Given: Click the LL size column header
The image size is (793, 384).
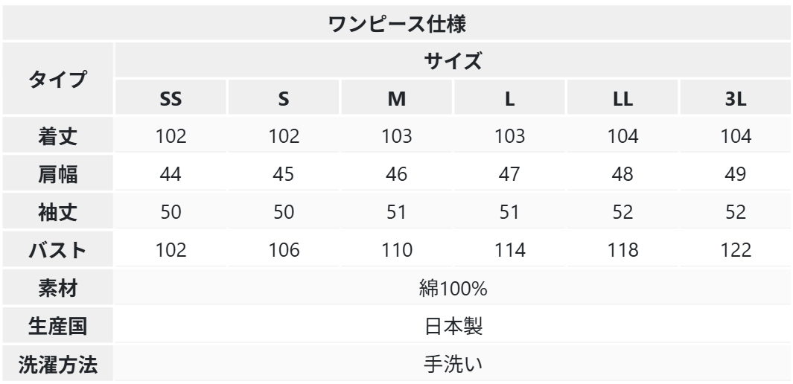Looking at the screenshot, I should point(622,97).
